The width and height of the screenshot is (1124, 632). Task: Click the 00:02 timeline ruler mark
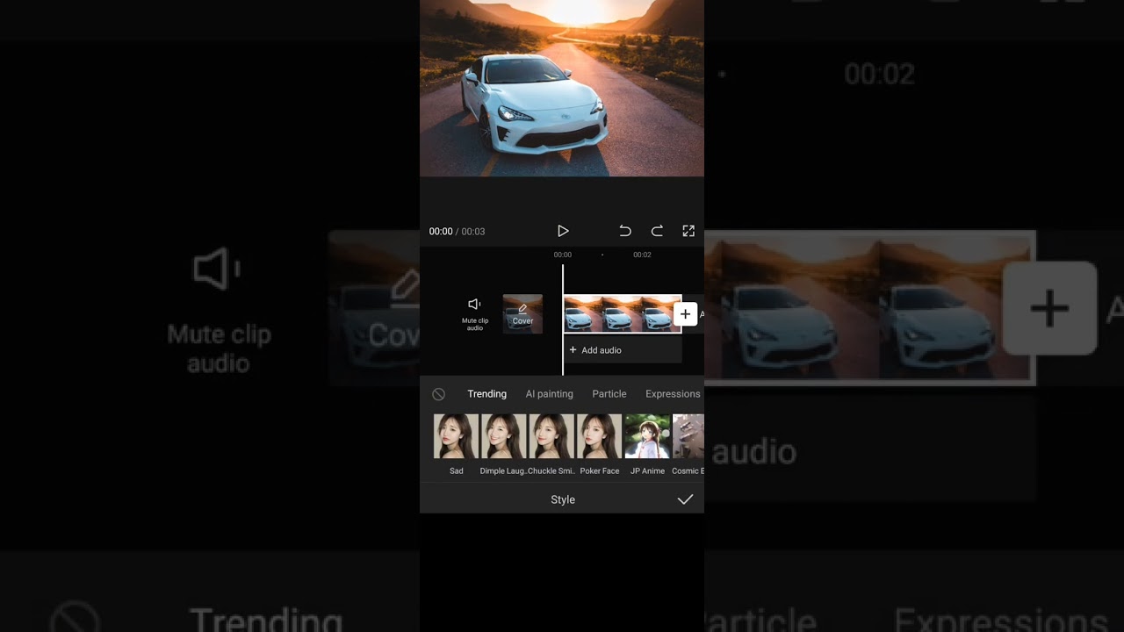coord(642,255)
